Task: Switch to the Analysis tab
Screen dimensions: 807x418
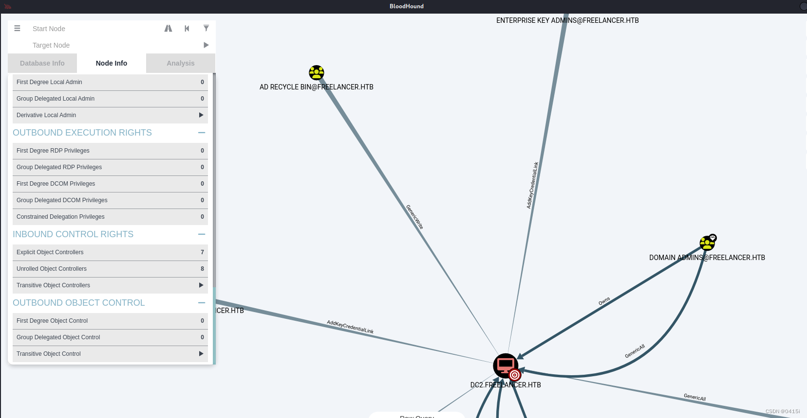Action: point(181,63)
